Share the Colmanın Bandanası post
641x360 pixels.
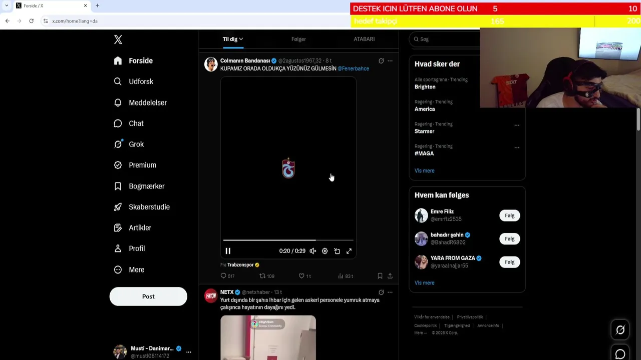390,276
